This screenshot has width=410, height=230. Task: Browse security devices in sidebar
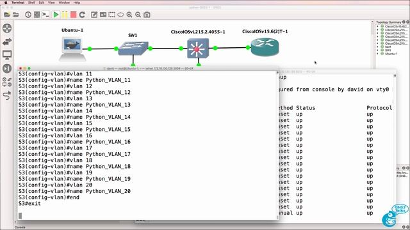[7, 68]
